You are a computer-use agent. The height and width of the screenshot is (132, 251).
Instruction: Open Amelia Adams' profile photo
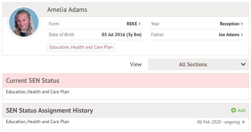24,22
